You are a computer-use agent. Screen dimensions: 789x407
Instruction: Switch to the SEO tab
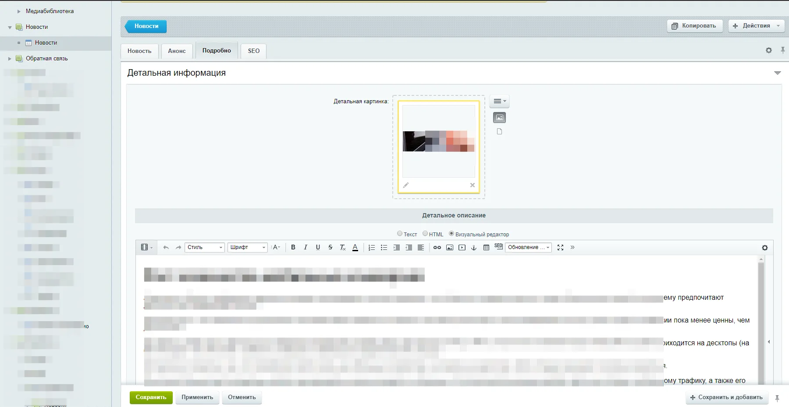pos(254,51)
